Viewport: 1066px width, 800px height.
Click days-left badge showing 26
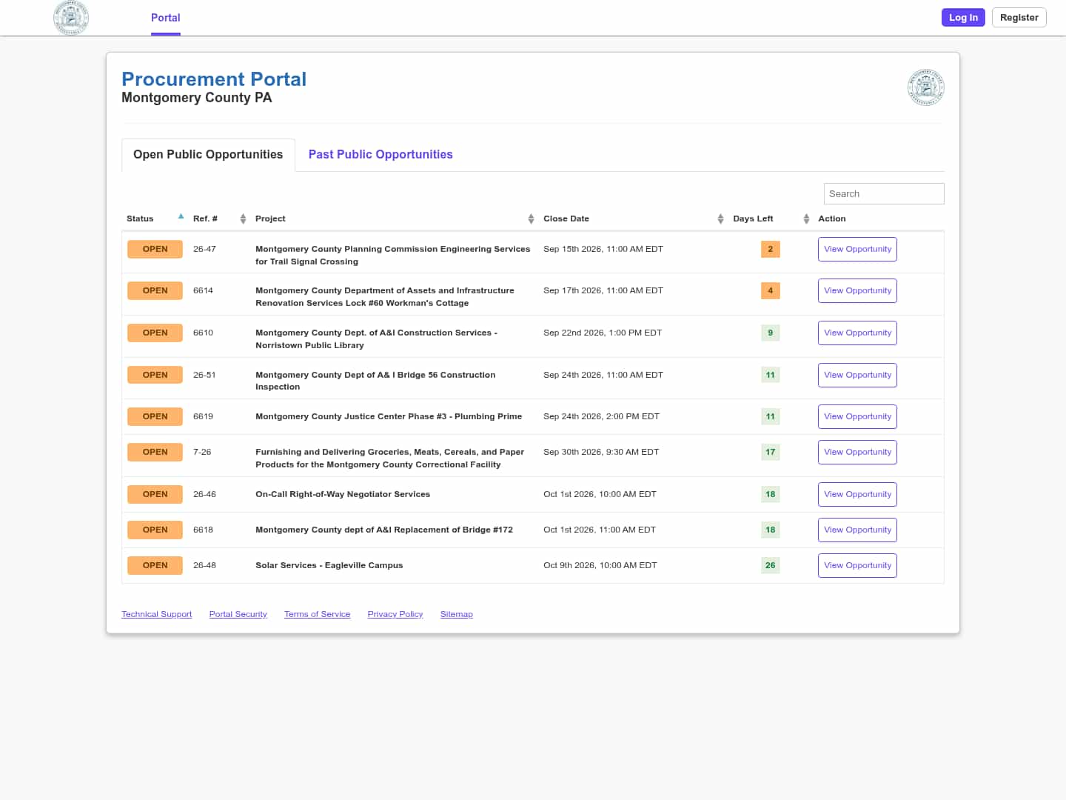point(771,566)
